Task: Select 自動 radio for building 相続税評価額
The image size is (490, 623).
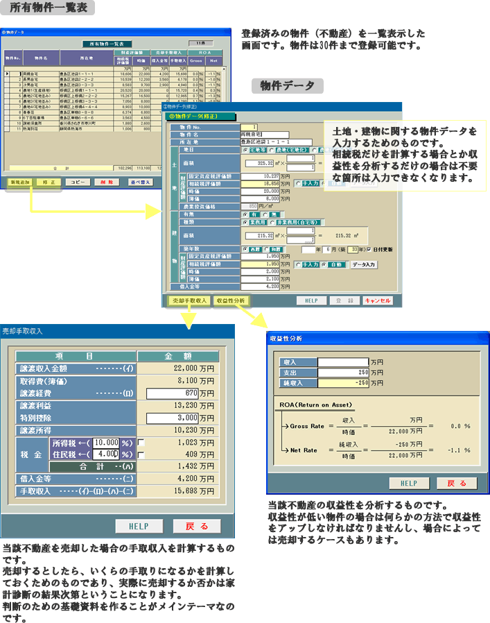Action: click(325, 264)
